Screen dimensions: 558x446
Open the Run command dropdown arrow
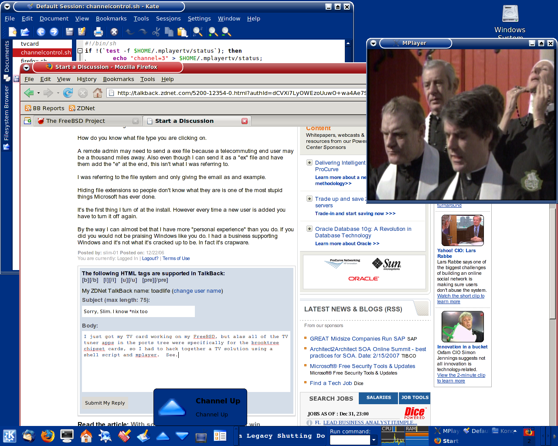click(374, 440)
